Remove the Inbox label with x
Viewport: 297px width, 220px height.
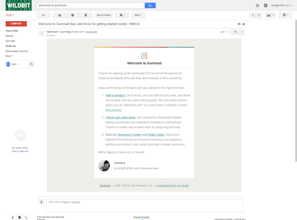(x=138, y=24)
